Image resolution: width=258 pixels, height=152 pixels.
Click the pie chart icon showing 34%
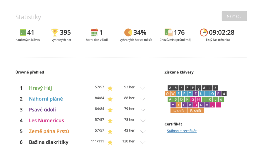[128, 32]
